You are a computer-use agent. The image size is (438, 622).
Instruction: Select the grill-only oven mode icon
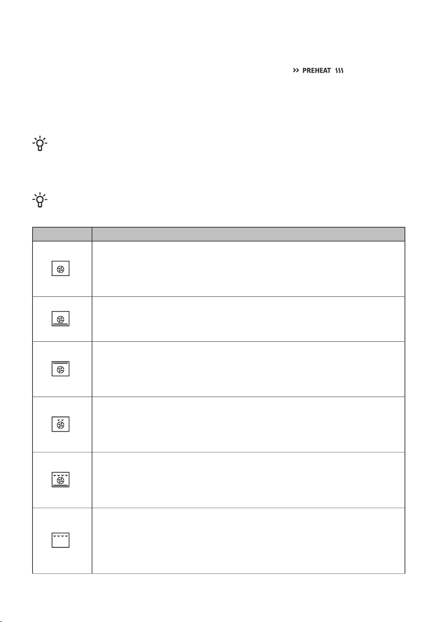pos(60,540)
